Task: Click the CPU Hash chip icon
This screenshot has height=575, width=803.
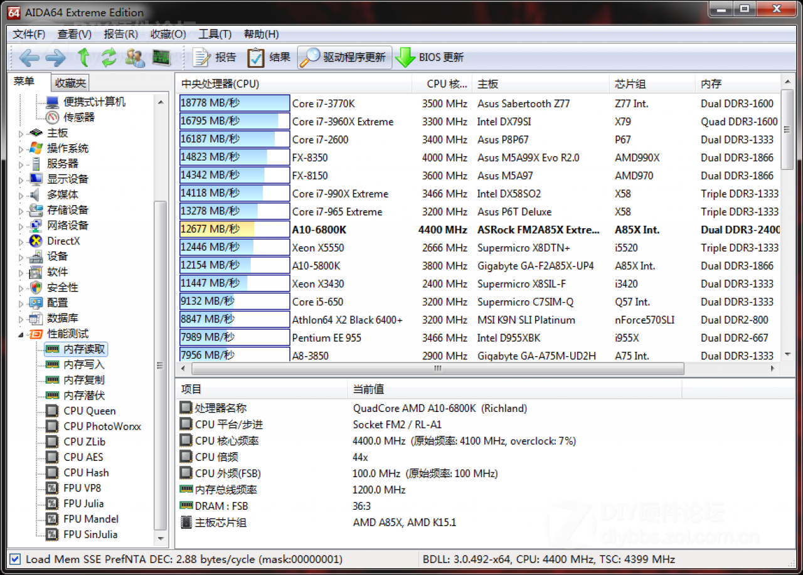Action: [53, 473]
